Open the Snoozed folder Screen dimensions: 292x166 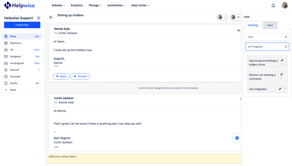coord(22,76)
